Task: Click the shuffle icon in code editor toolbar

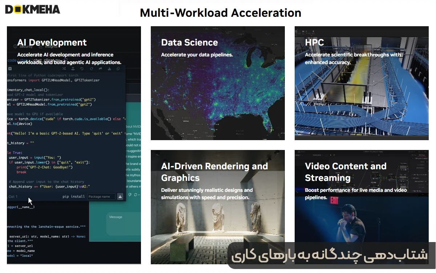Action: (64, 68)
